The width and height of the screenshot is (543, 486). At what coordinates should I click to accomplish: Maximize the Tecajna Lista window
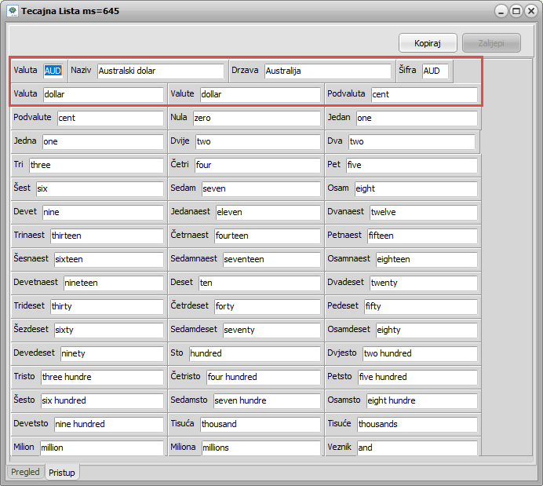click(516, 12)
